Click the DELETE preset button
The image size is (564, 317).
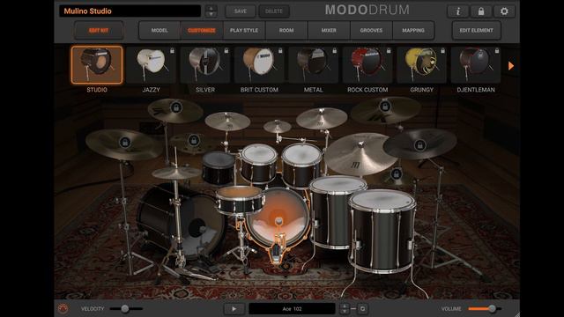tap(274, 11)
